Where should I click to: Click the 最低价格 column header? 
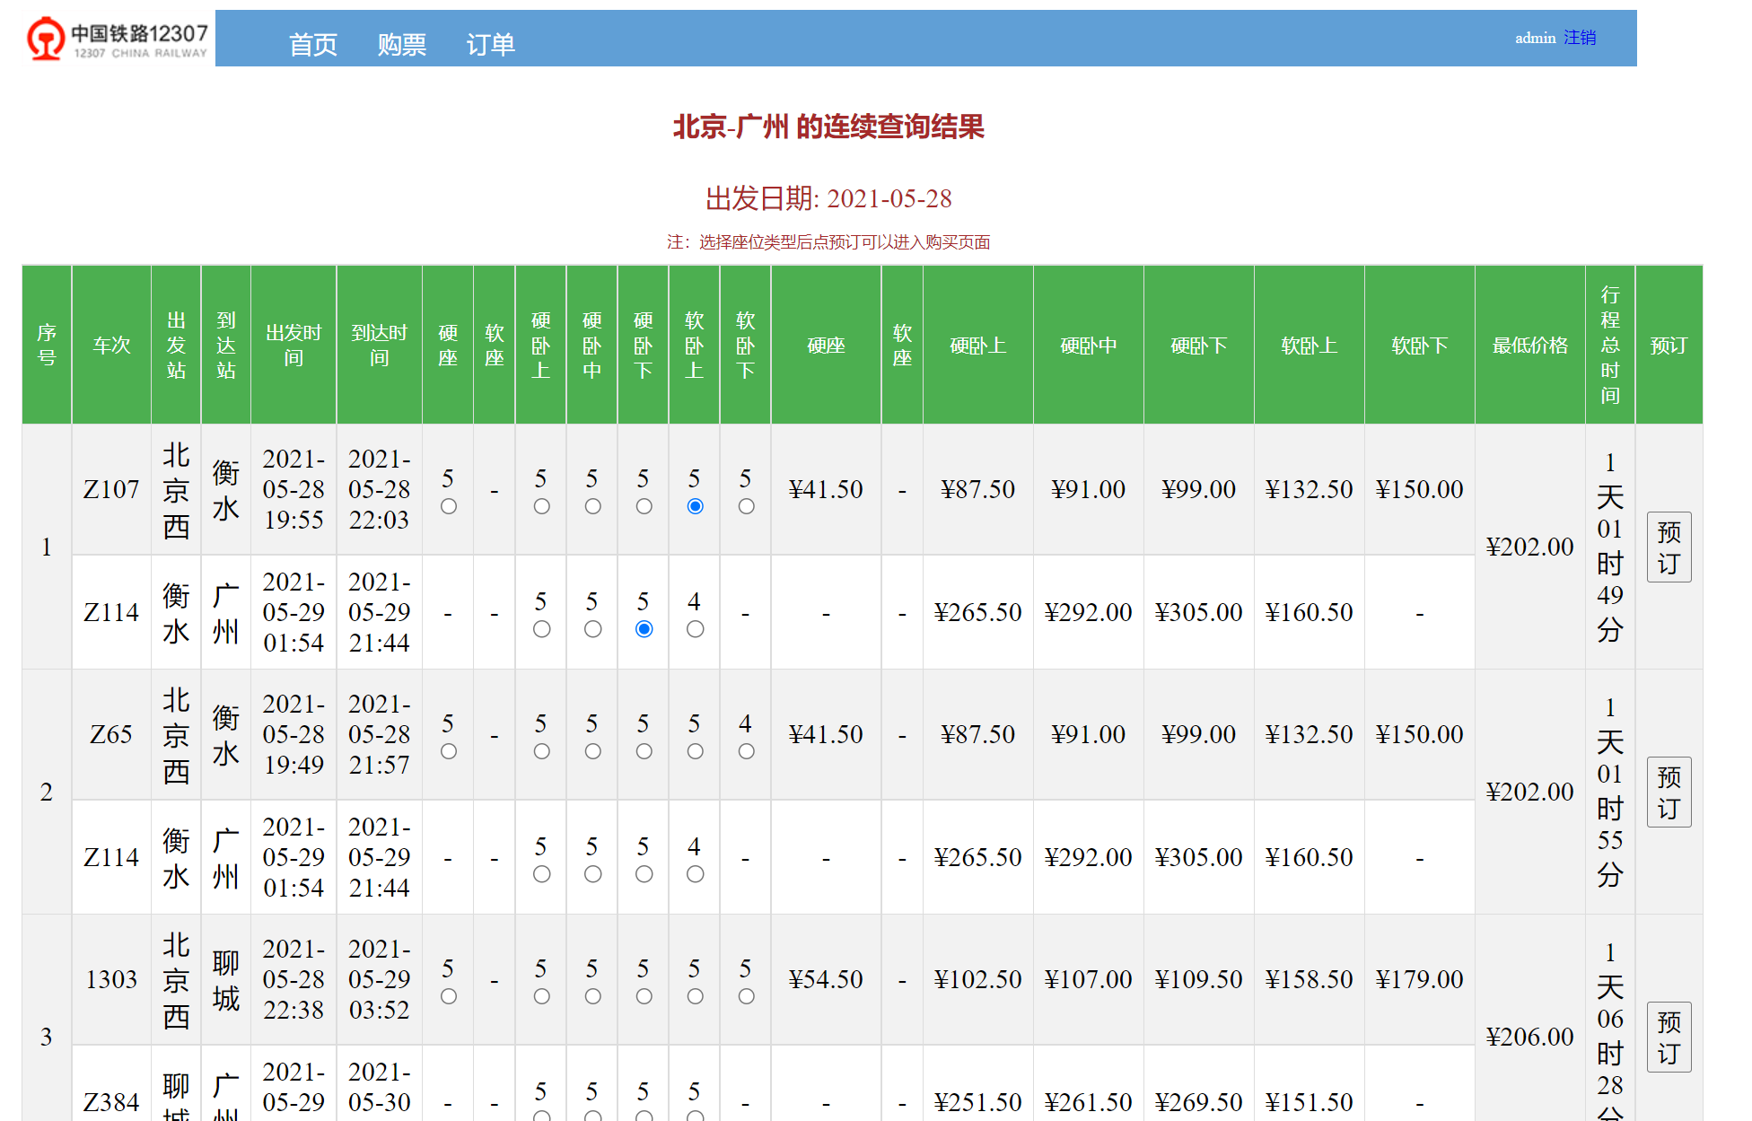1529,346
